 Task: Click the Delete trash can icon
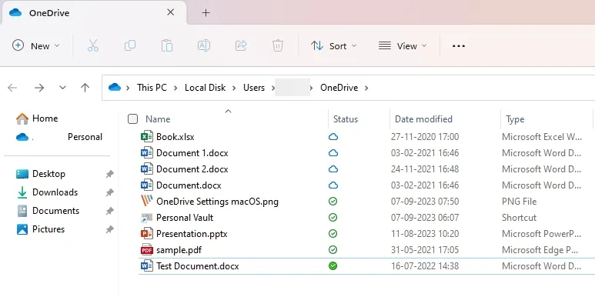click(x=278, y=46)
